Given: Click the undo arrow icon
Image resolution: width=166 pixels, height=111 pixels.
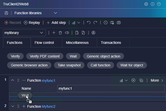Looking at the screenshot, I should (89, 23).
